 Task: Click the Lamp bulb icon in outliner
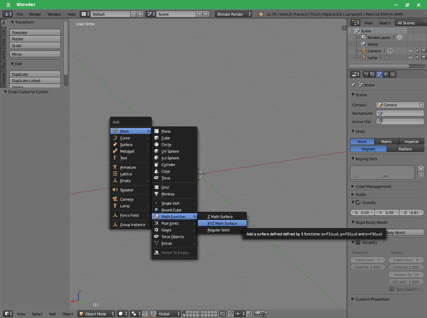(364, 57)
